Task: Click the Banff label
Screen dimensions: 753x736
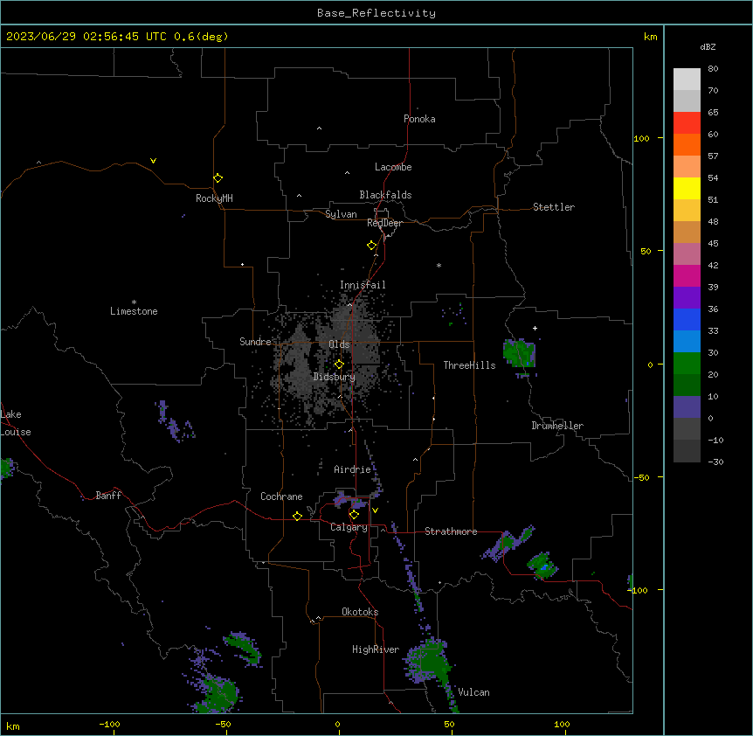Action: [x=108, y=496]
